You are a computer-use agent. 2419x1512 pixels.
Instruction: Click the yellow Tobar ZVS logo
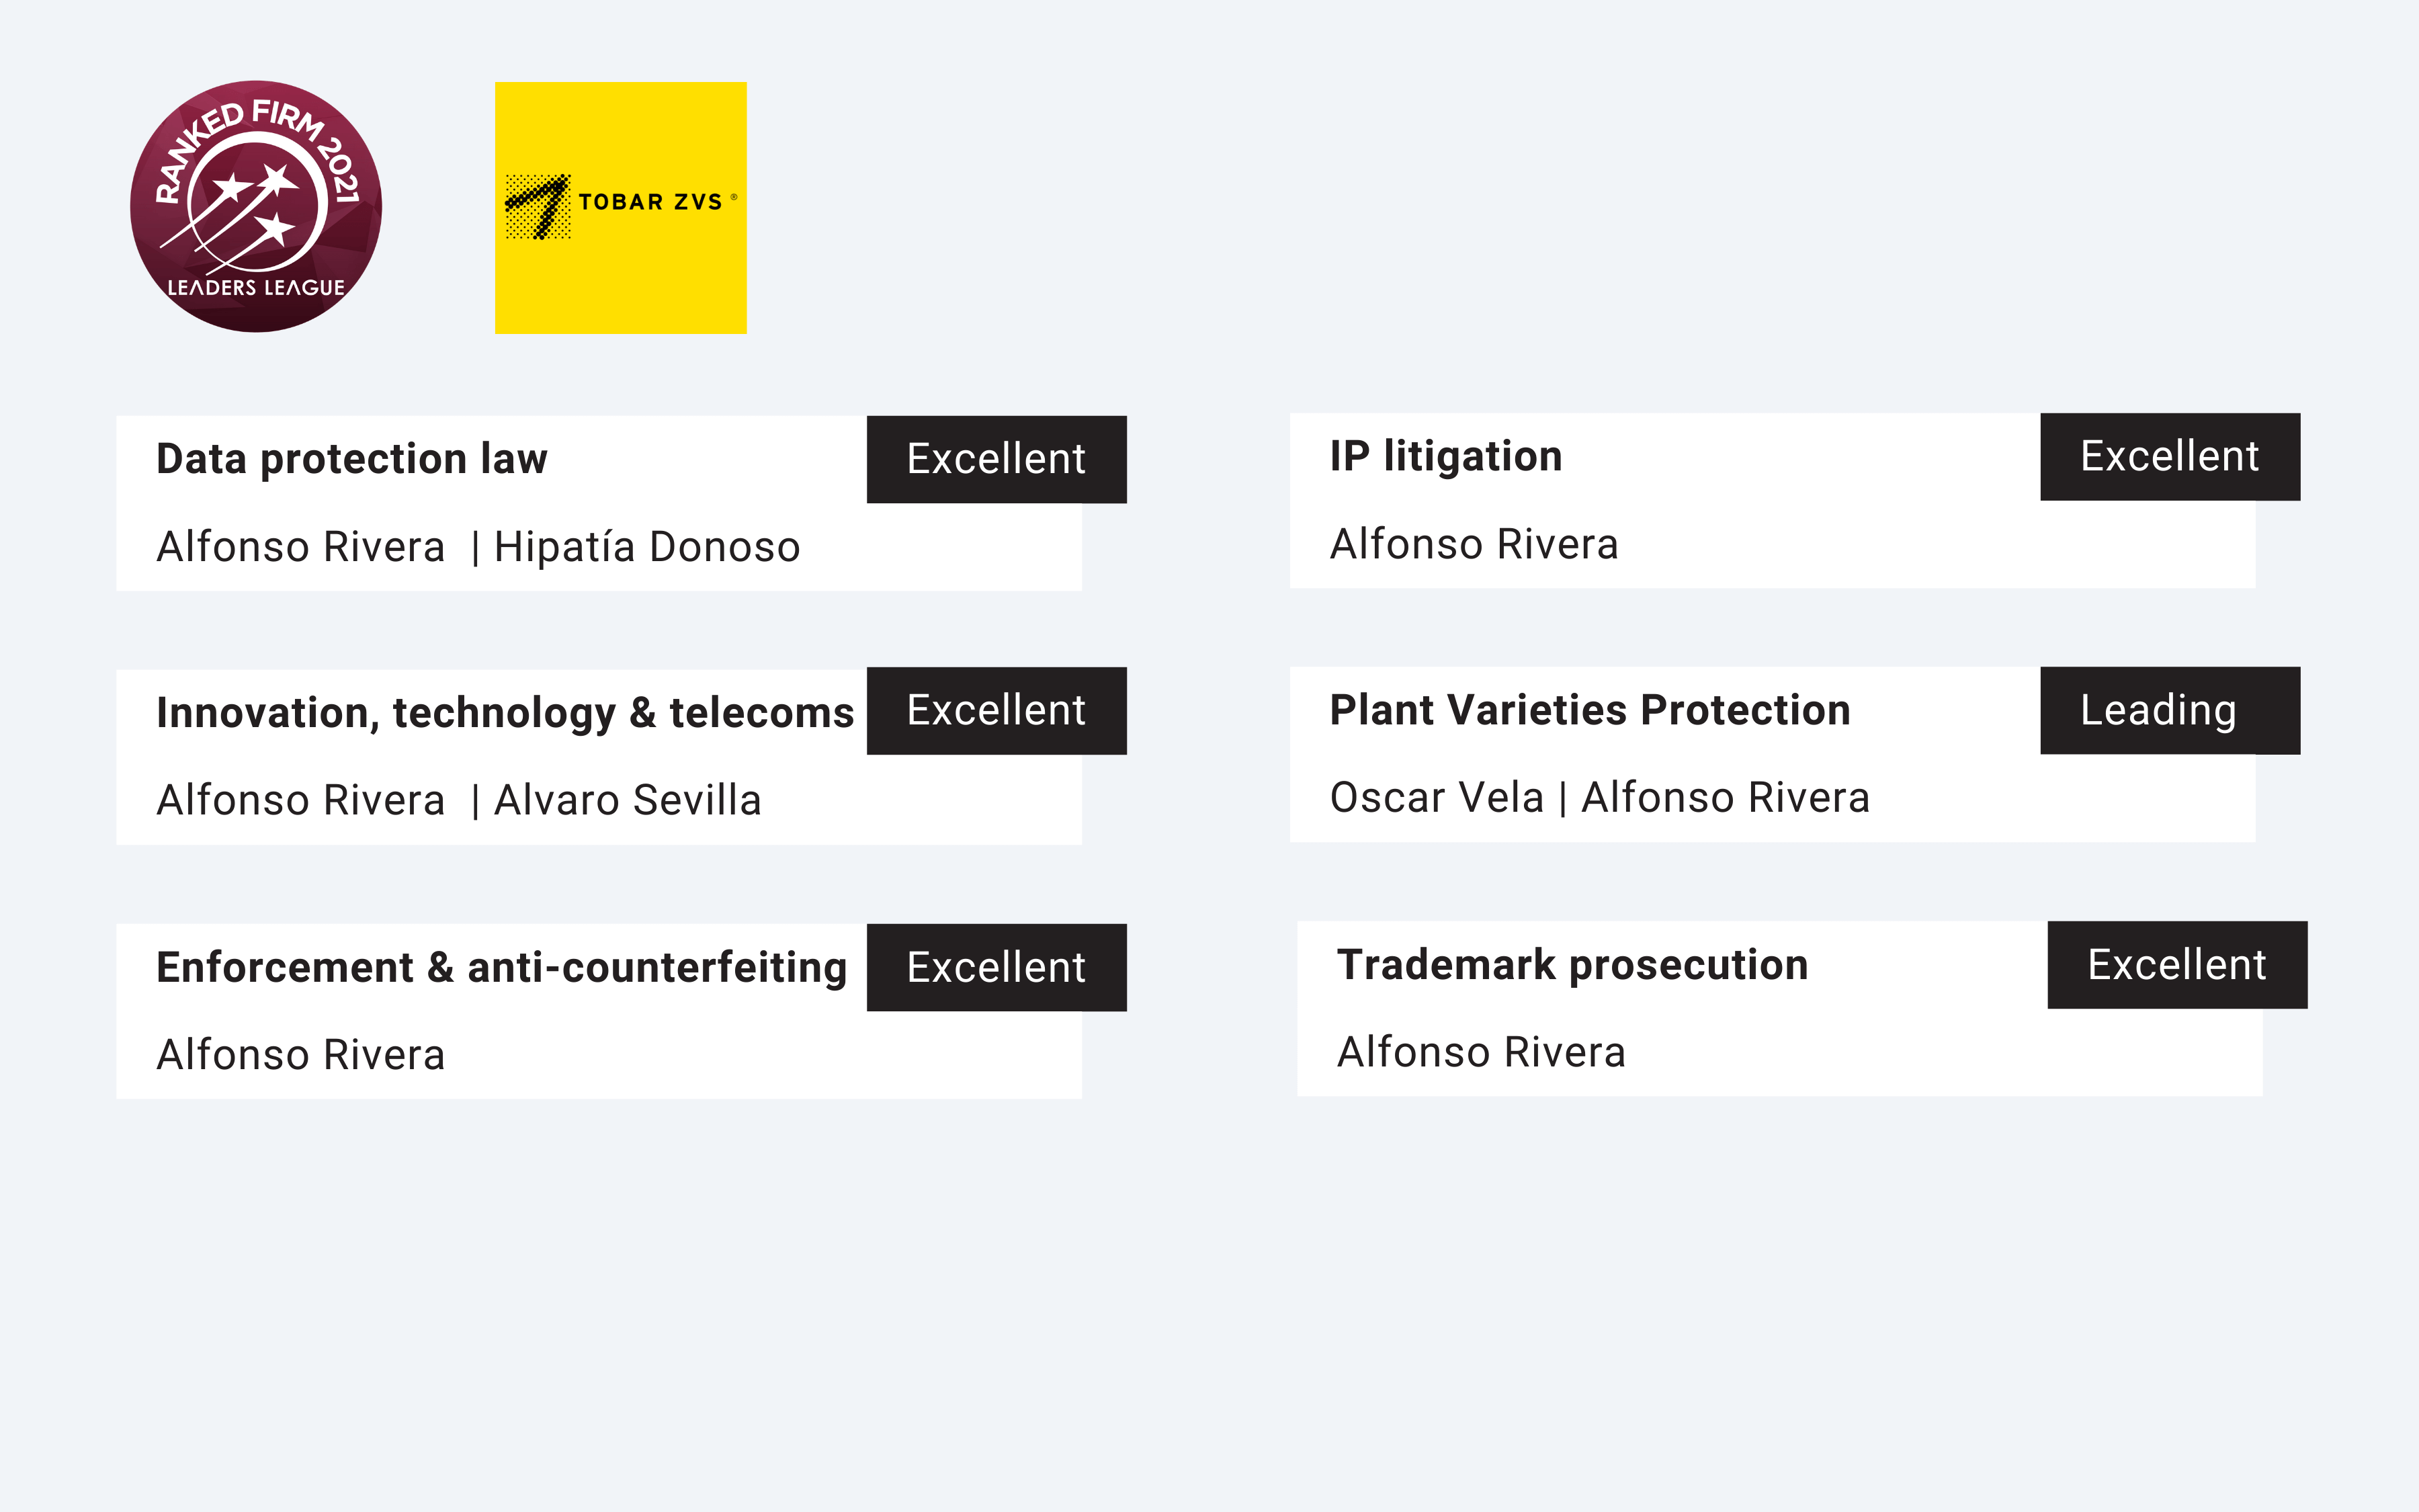click(621, 208)
